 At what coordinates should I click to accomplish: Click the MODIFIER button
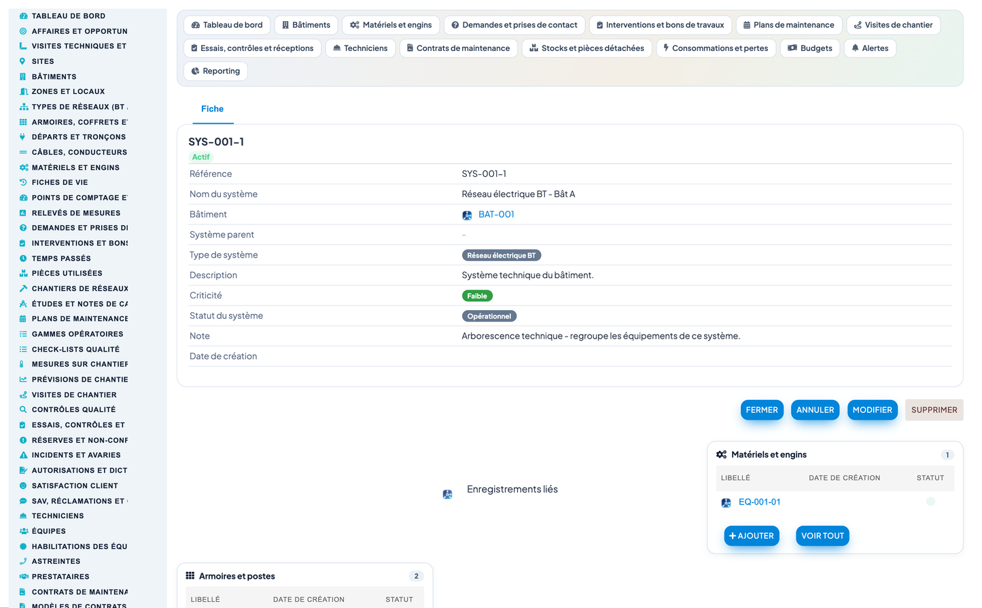(873, 410)
